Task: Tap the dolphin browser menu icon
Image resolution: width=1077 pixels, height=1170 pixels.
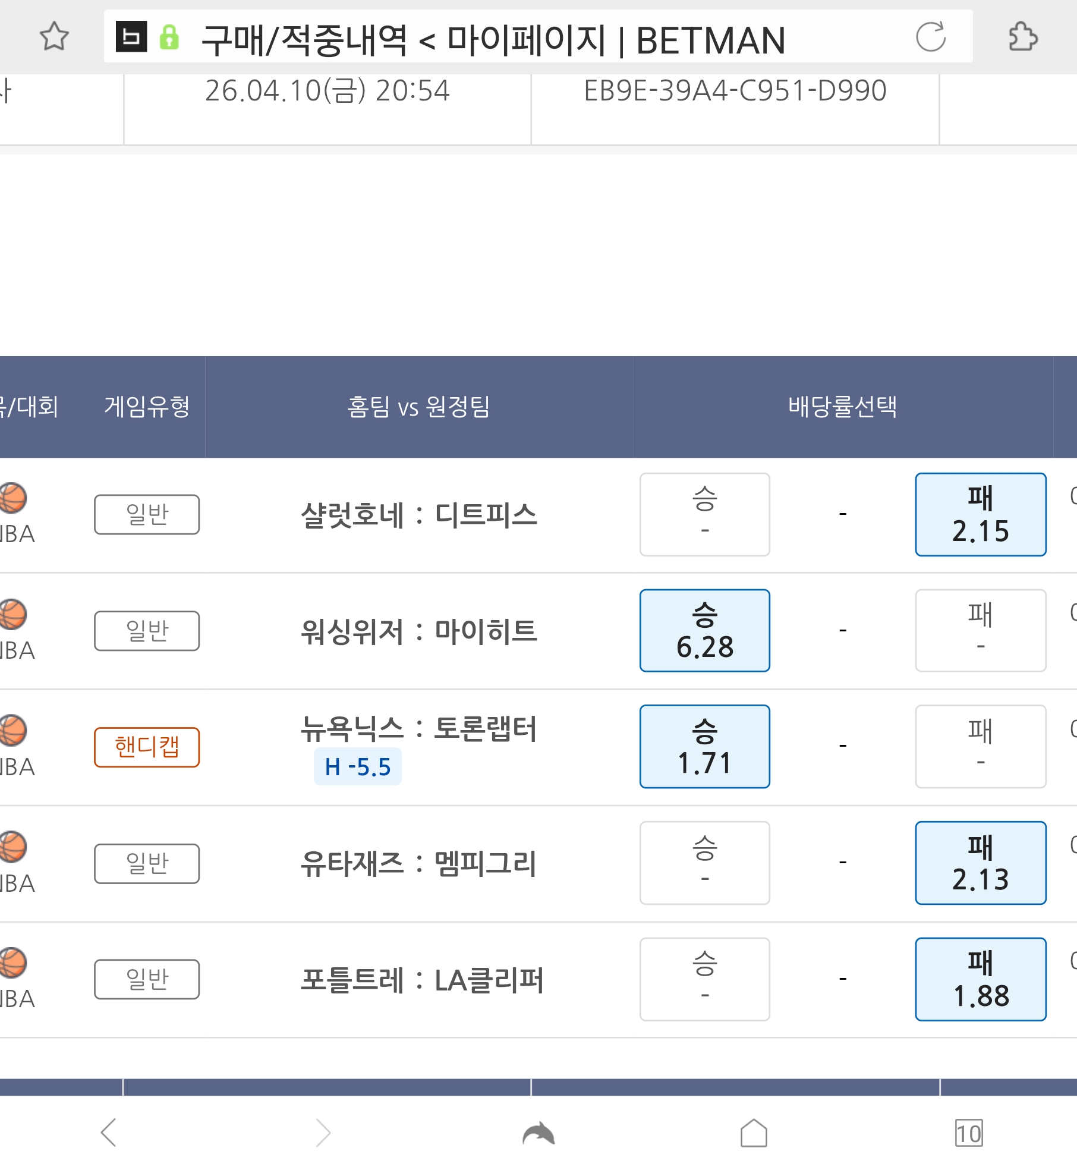Action: coord(538,1133)
